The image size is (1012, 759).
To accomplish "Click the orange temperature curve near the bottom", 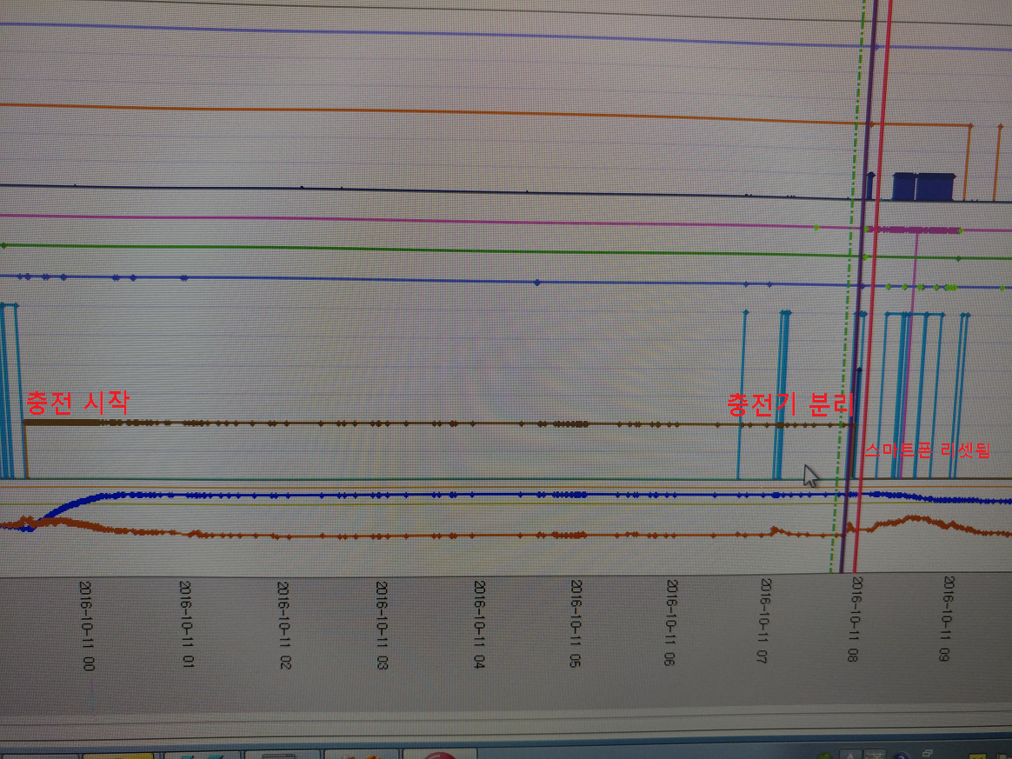I will pyautogui.click(x=452, y=535).
